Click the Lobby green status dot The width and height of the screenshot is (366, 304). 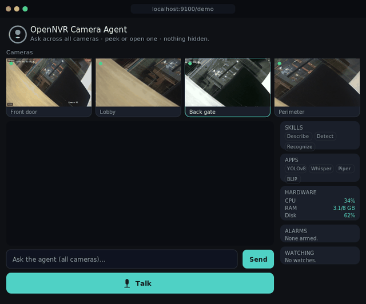(101, 63)
